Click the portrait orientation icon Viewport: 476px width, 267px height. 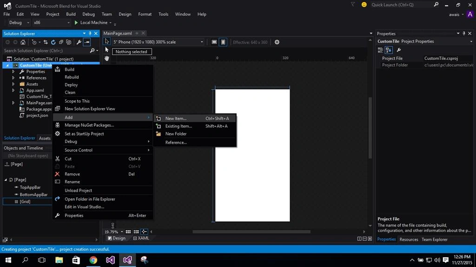coord(223,42)
